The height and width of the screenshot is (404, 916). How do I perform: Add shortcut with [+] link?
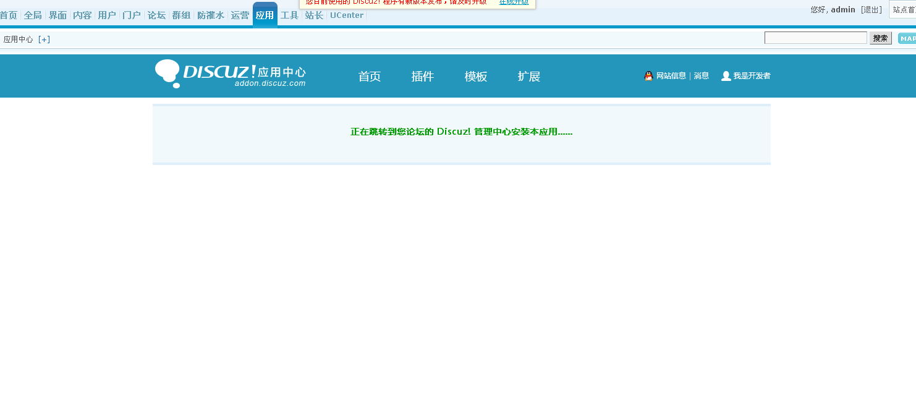(44, 40)
